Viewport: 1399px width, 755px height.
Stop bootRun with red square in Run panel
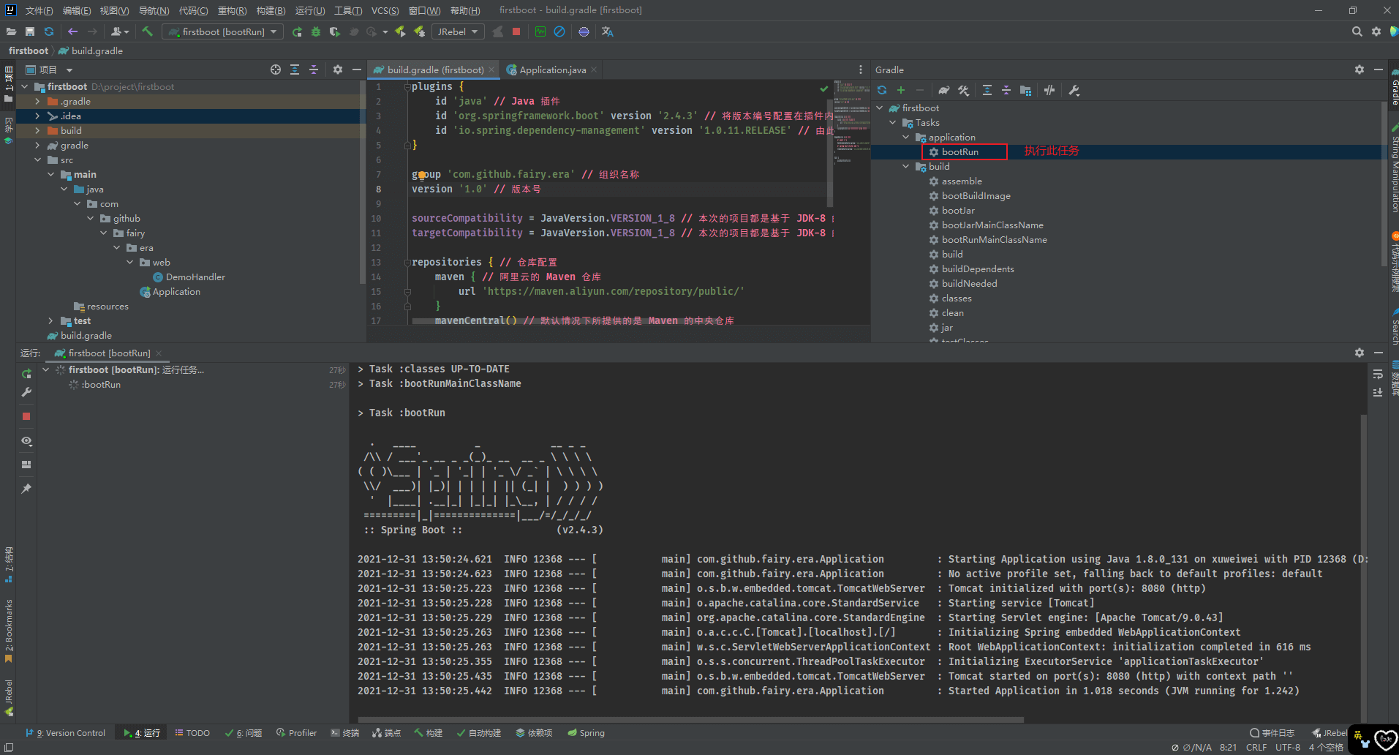coord(26,416)
